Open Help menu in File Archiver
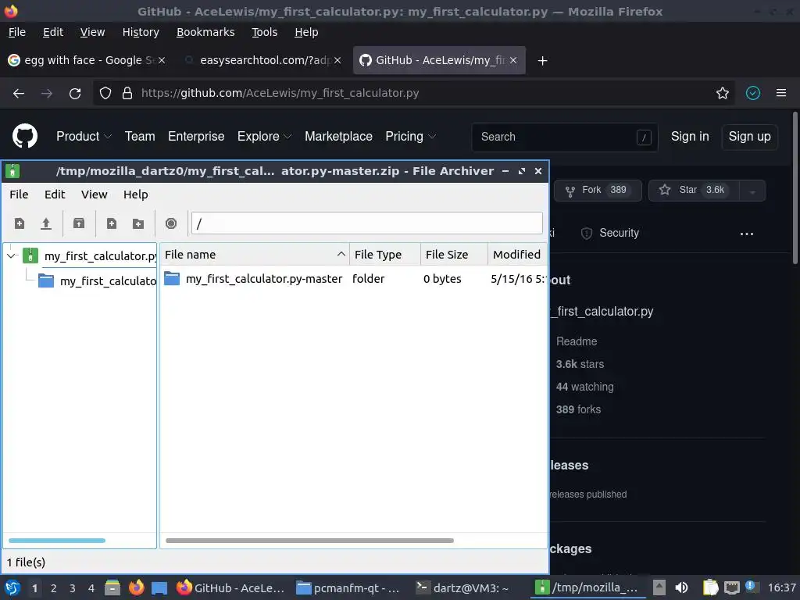 coord(136,195)
